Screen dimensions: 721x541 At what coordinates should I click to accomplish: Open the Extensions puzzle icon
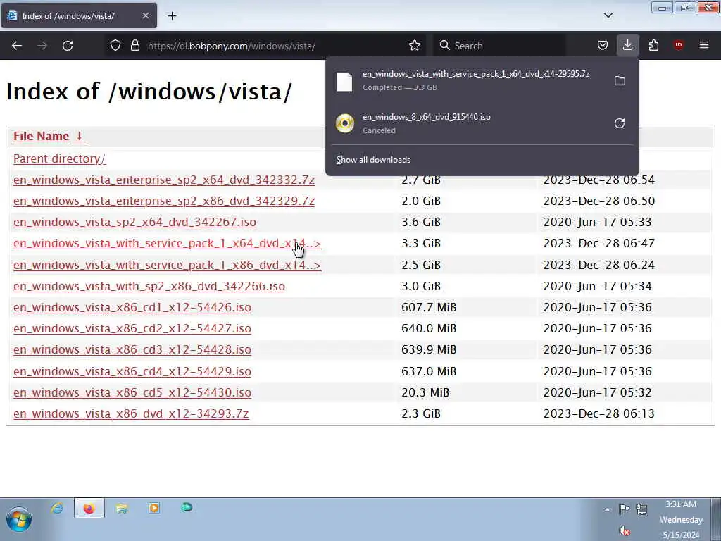653,46
